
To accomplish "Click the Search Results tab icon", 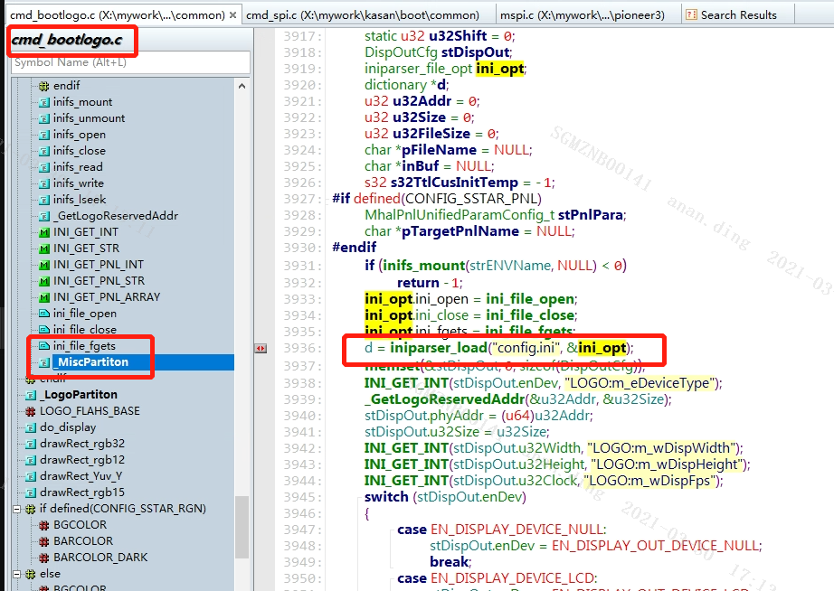I will point(691,14).
